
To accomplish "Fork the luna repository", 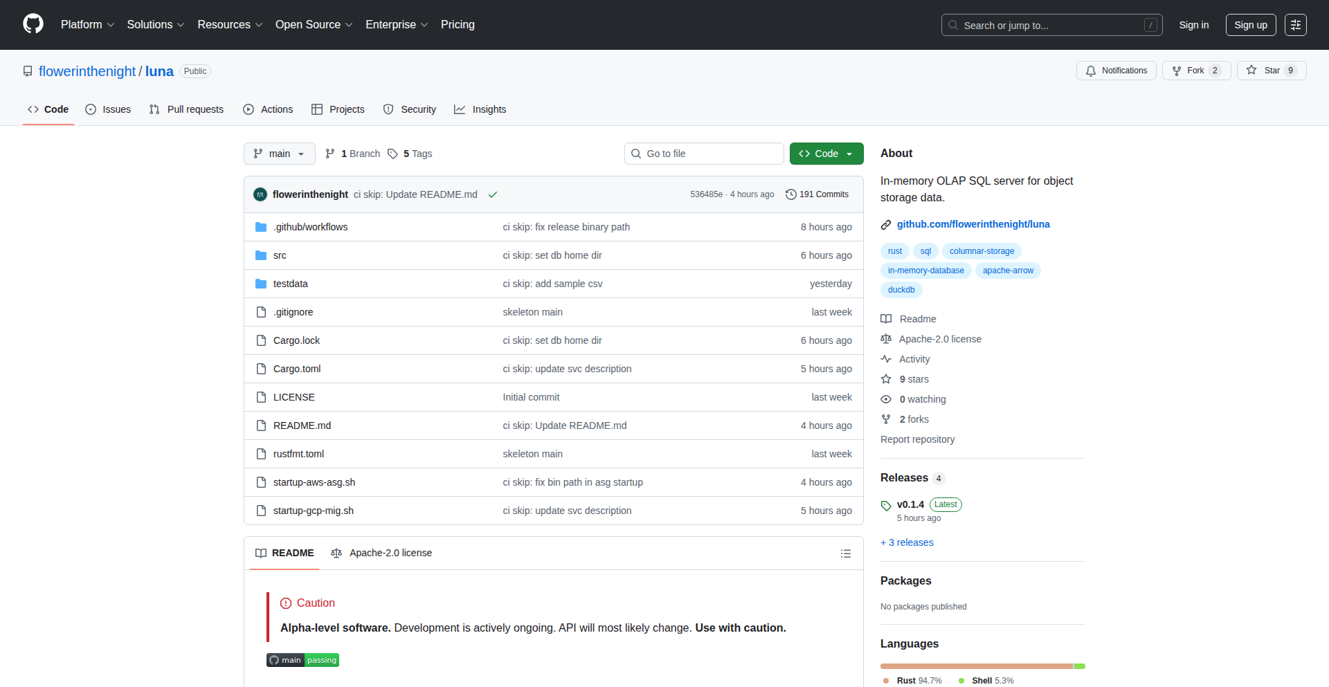I will tap(1196, 71).
